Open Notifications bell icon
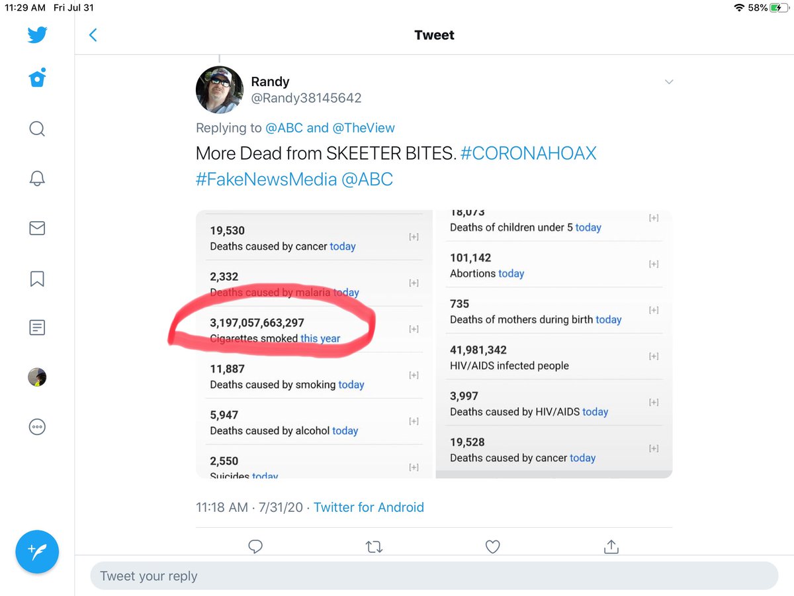The image size is (794, 596). pos(37,178)
